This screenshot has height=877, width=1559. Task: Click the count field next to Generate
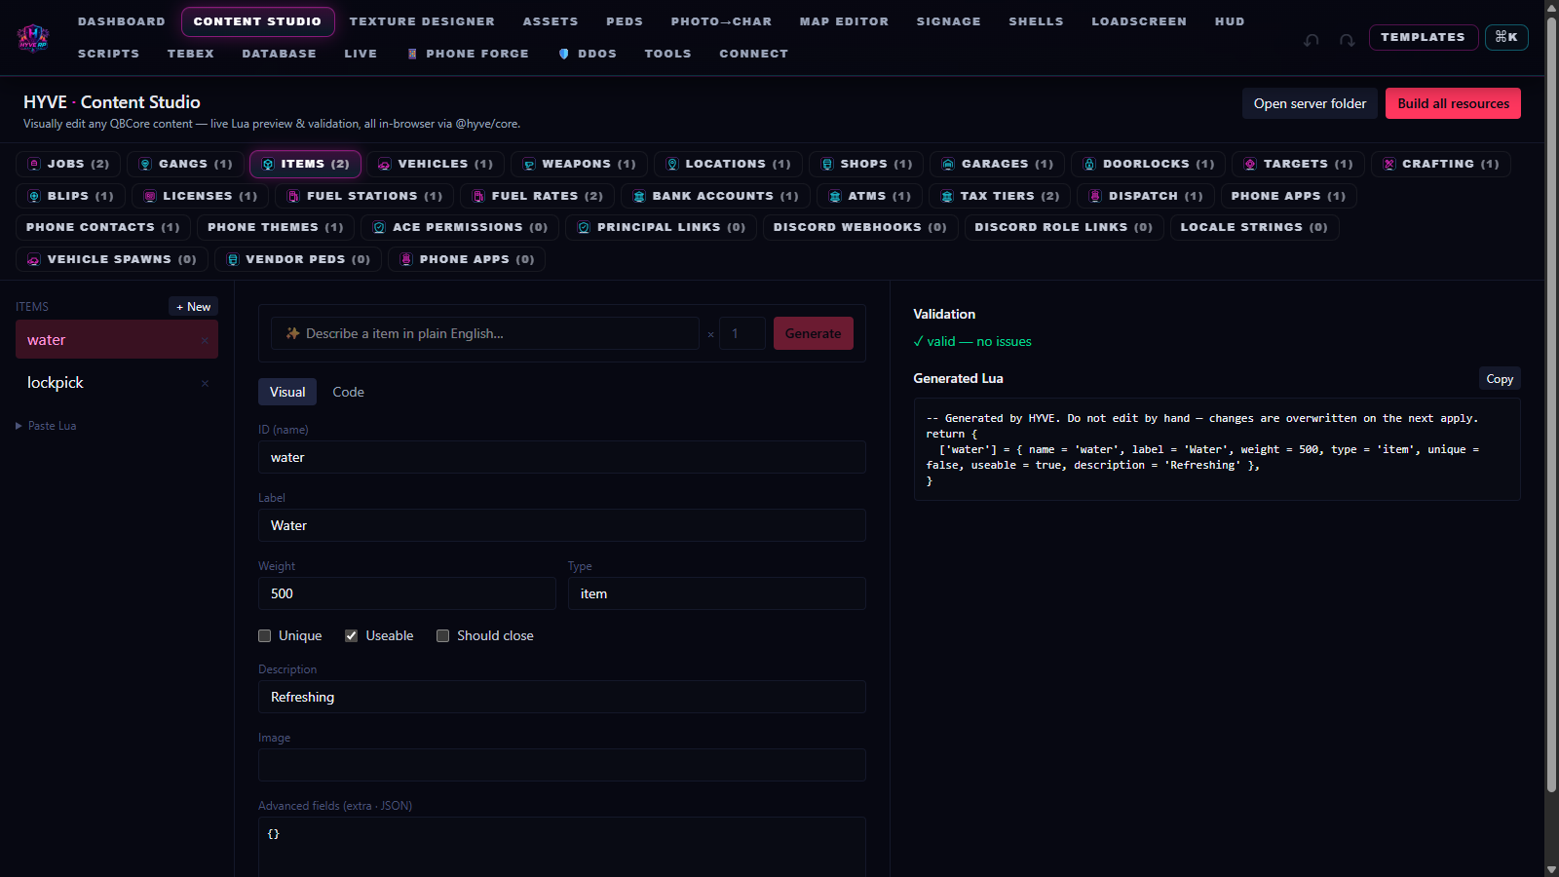pyautogui.click(x=742, y=333)
